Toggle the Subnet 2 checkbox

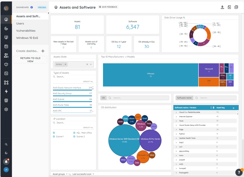click(75, 136)
